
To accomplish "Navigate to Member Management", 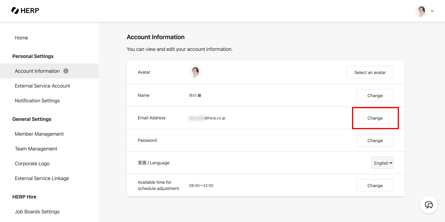I will [x=39, y=134].
